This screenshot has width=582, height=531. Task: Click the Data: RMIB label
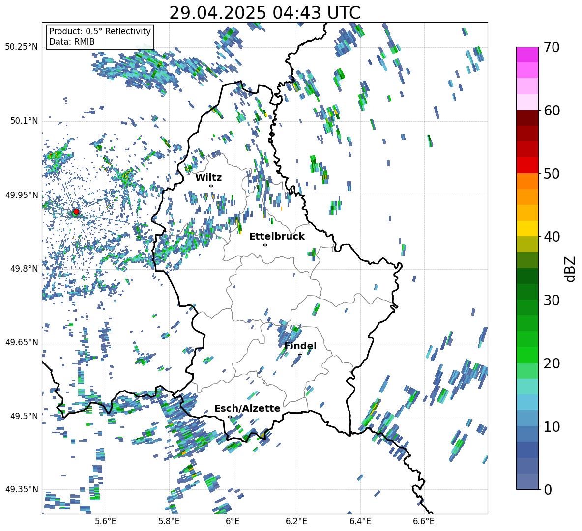(x=72, y=42)
